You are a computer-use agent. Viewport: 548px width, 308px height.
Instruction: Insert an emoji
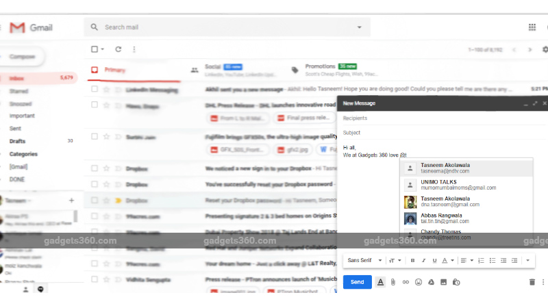pos(419,282)
